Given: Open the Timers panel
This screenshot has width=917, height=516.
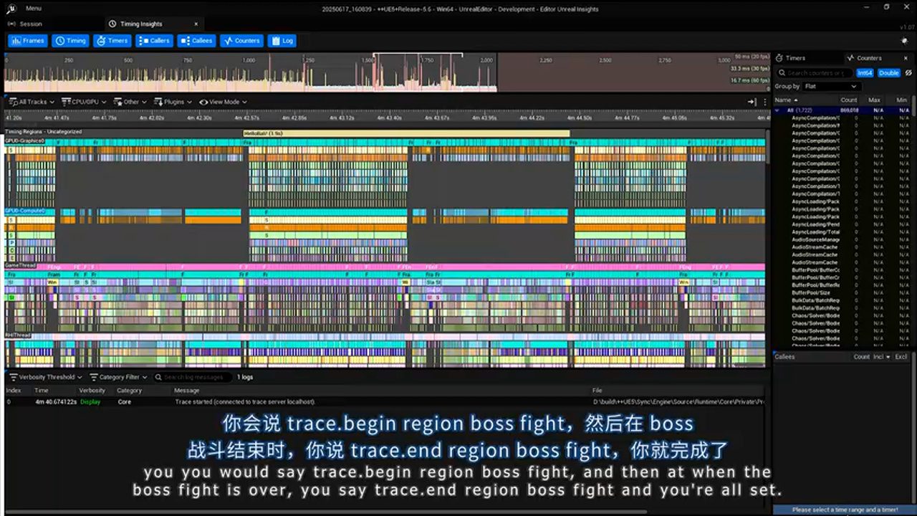Looking at the screenshot, I should click(112, 41).
